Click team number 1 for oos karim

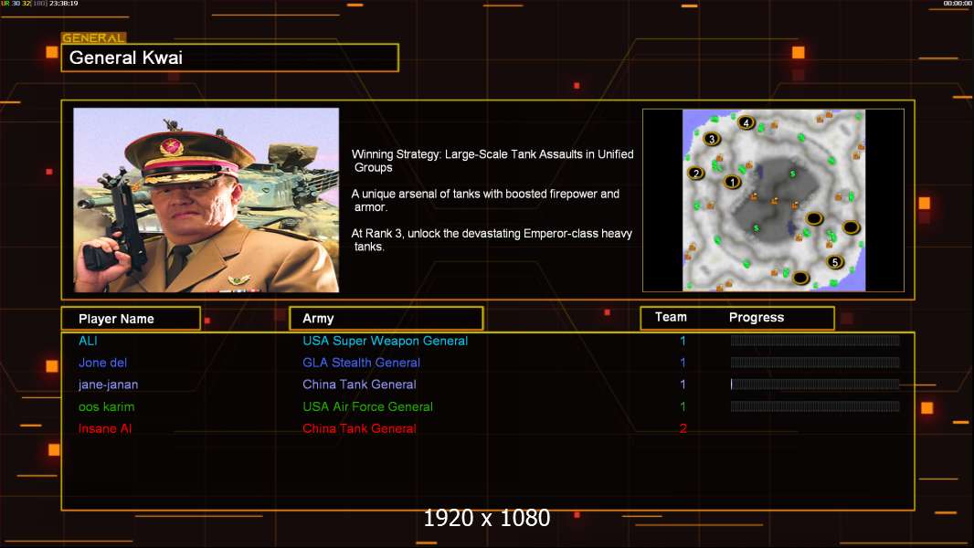683,406
